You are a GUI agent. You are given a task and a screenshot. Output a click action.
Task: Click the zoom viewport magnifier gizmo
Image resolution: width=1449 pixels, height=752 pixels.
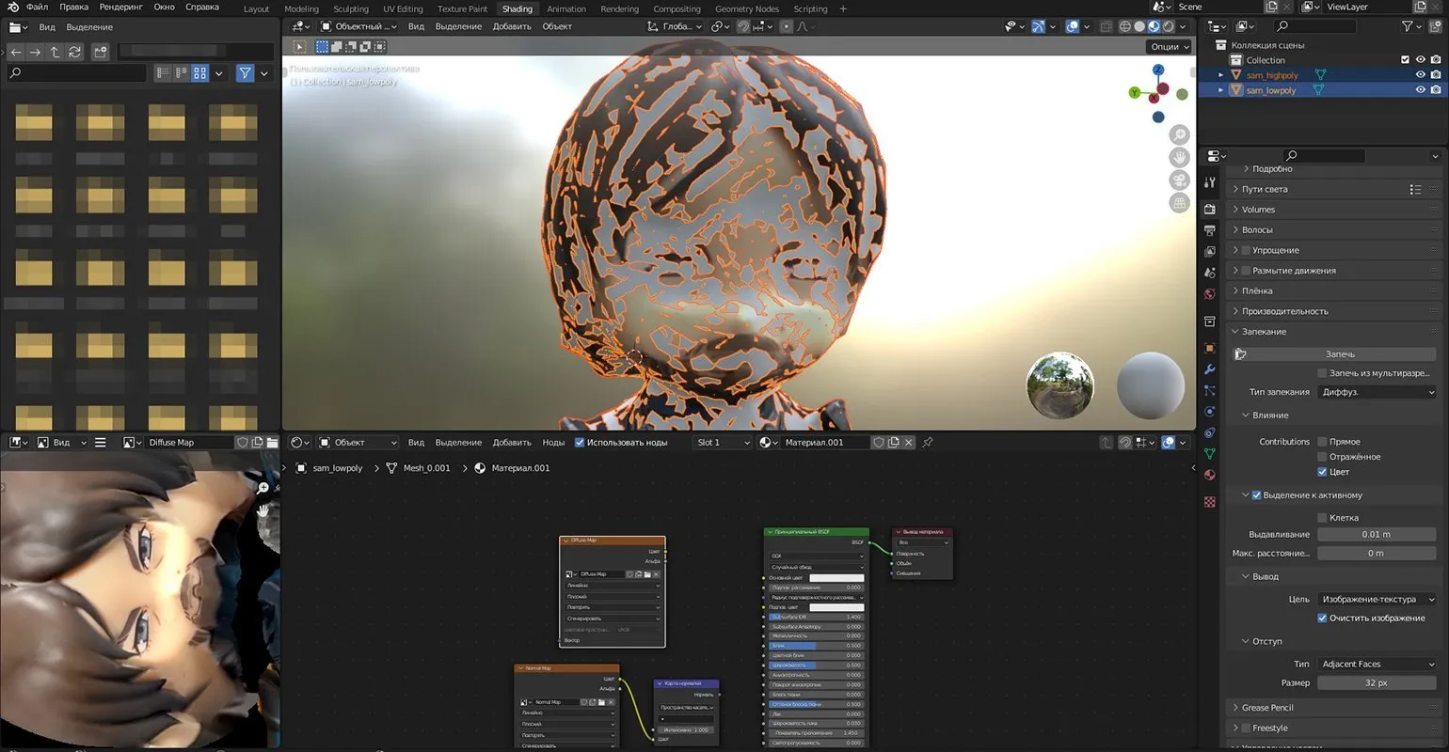tap(1179, 136)
